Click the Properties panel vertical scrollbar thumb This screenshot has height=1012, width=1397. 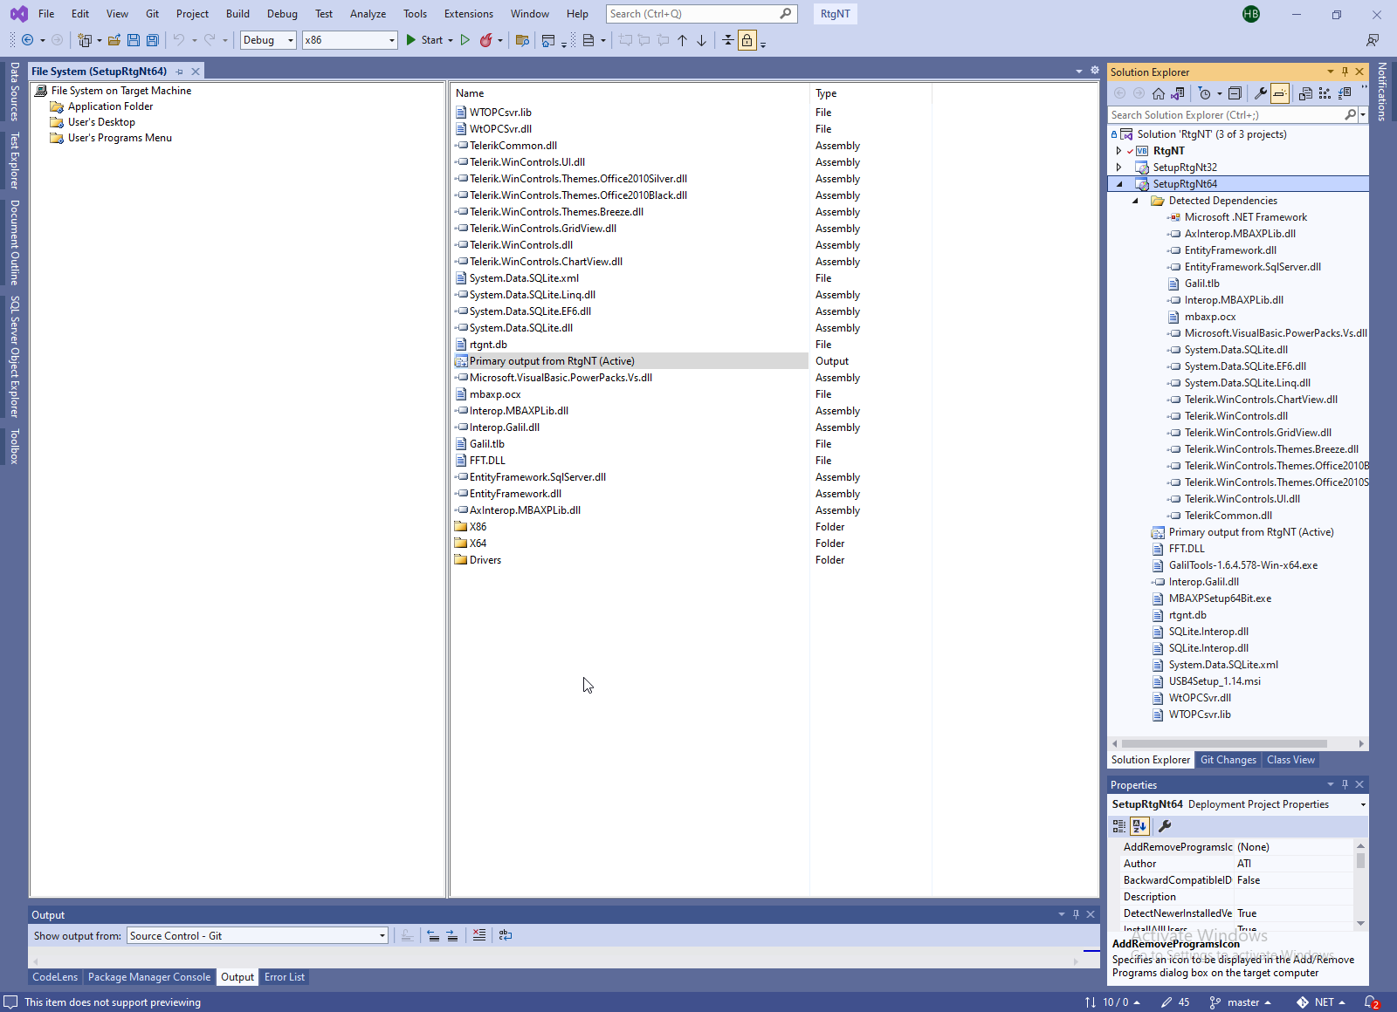pyautogui.click(x=1360, y=860)
